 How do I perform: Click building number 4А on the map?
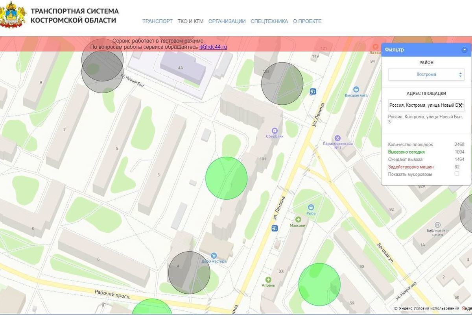[x=180, y=68]
